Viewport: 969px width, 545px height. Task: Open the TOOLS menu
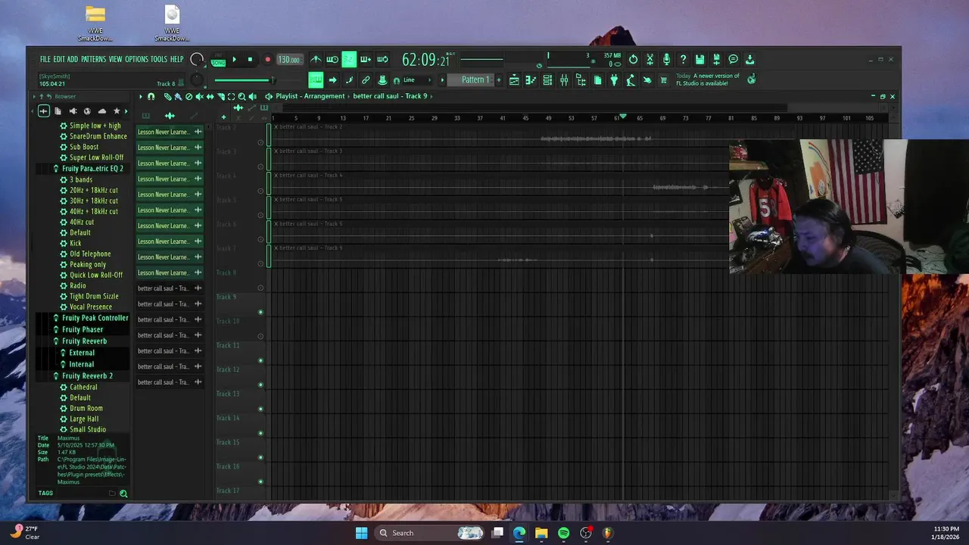159,59
